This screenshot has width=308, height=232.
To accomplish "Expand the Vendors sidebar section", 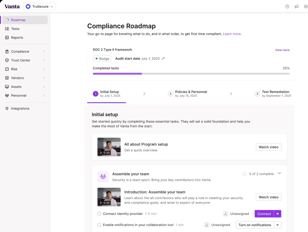I will 44,78.
